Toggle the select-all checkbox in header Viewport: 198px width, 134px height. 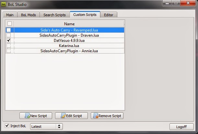[9, 23]
